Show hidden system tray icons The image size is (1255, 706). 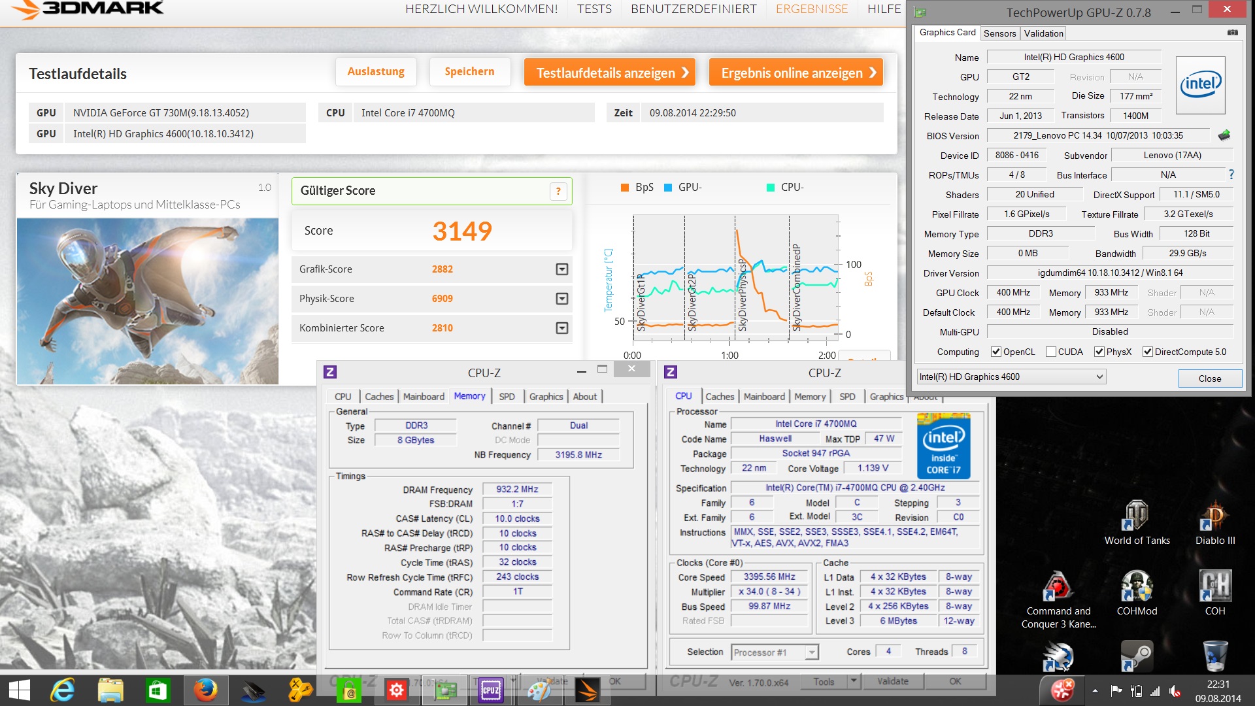(1095, 691)
